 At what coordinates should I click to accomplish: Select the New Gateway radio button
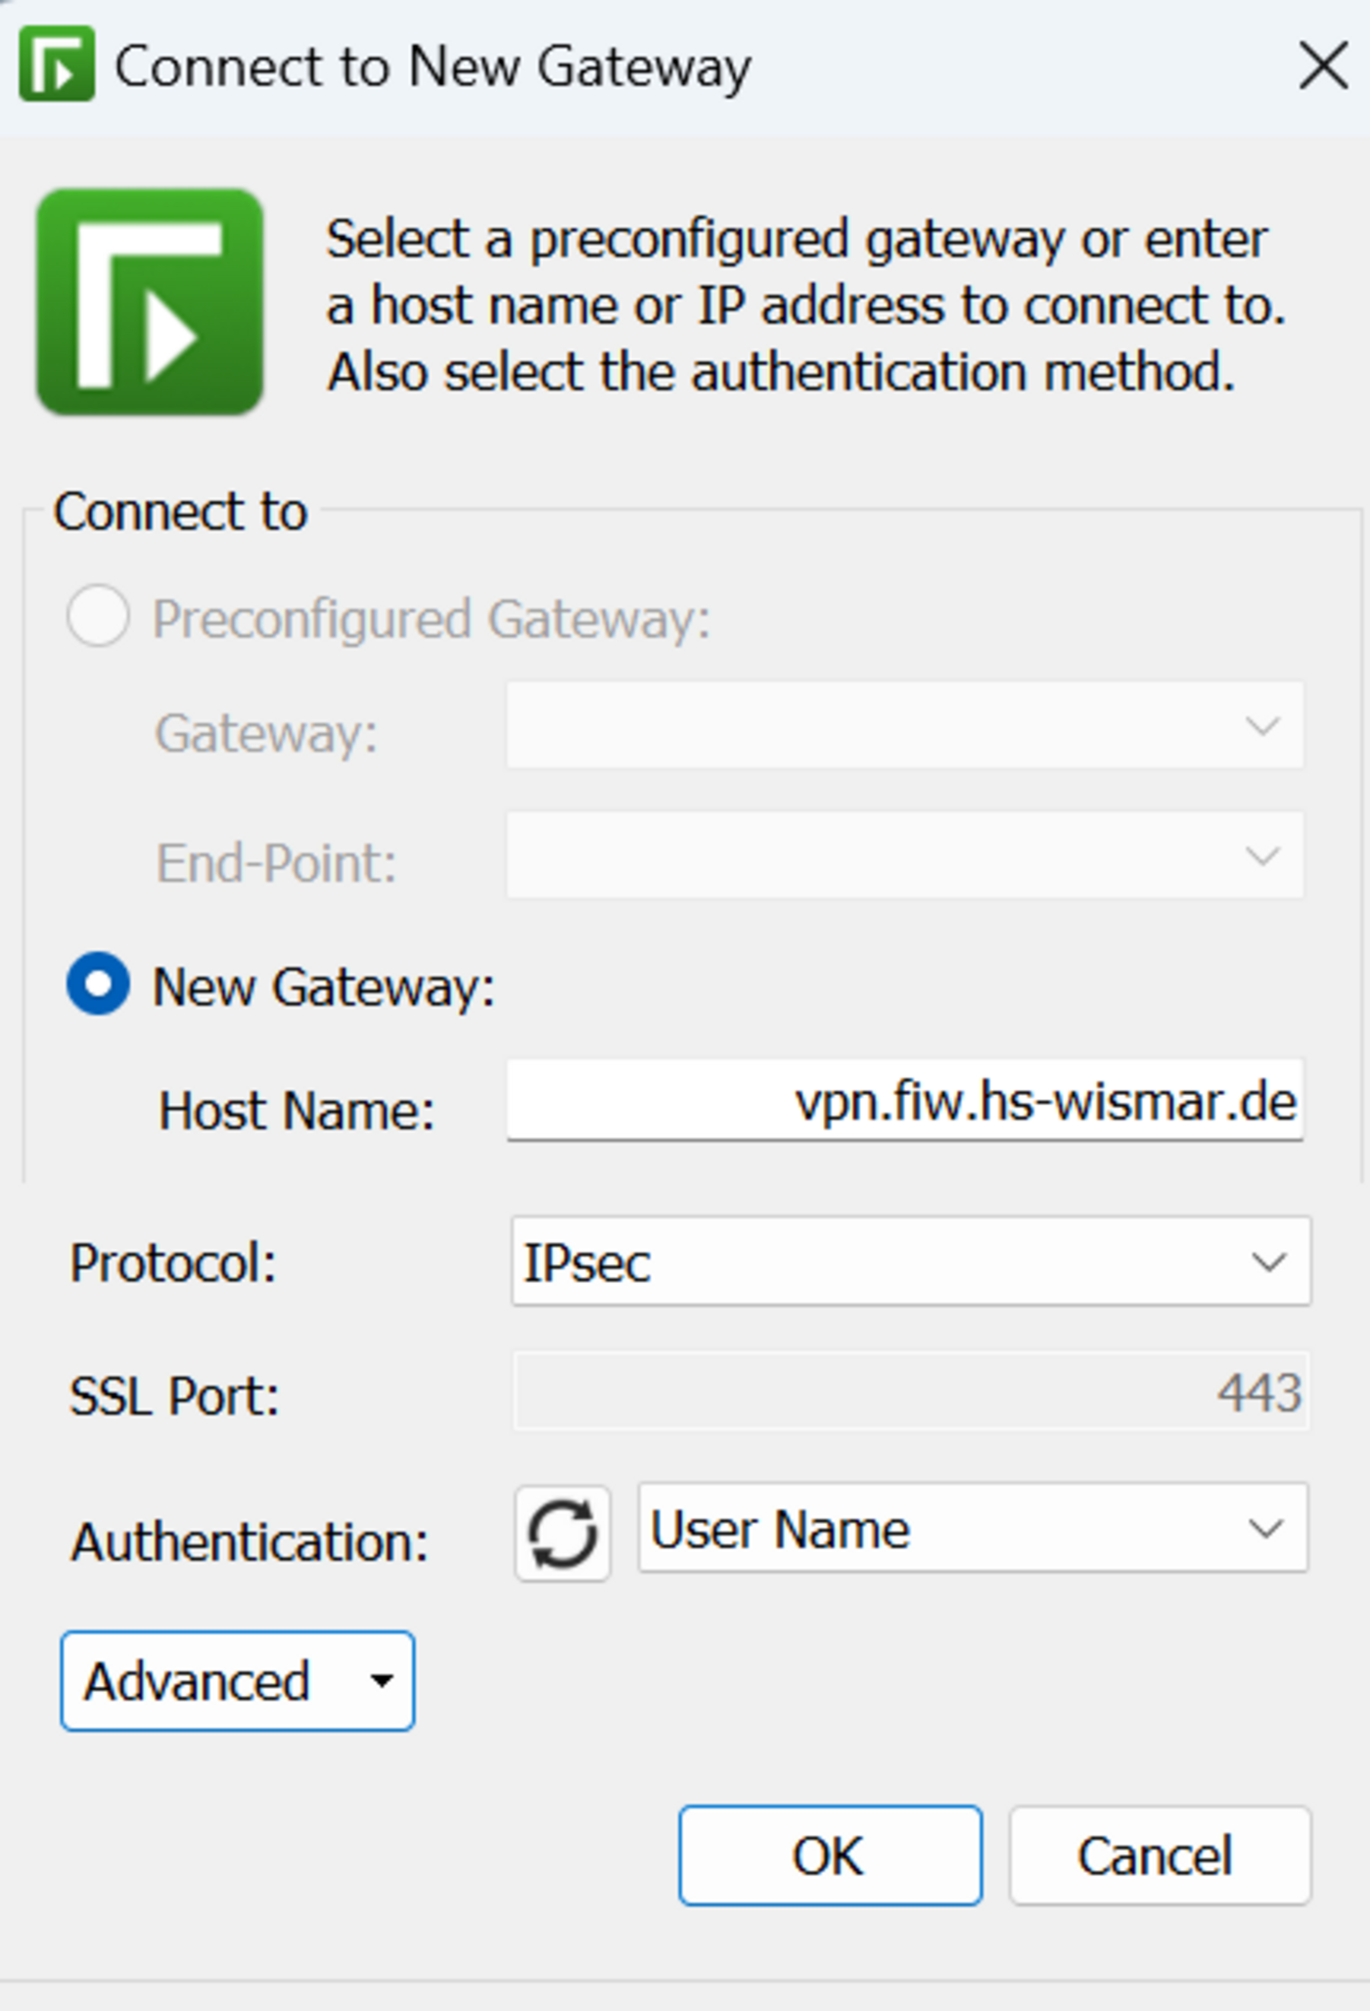pyautogui.click(x=98, y=983)
